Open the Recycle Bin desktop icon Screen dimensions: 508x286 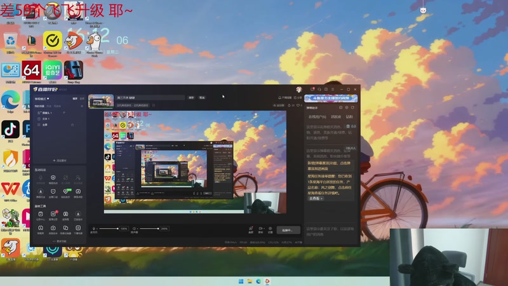(x=11, y=43)
